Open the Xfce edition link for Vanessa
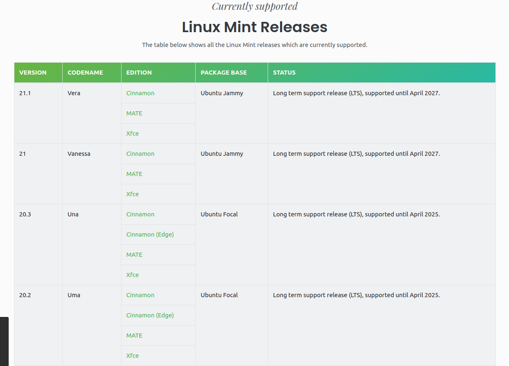This screenshot has height=366, width=509. pyautogui.click(x=132, y=194)
